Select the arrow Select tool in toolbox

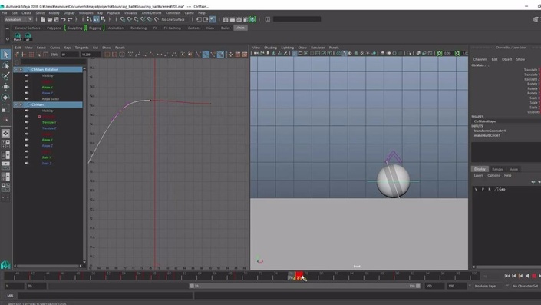pyautogui.click(x=5, y=55)
